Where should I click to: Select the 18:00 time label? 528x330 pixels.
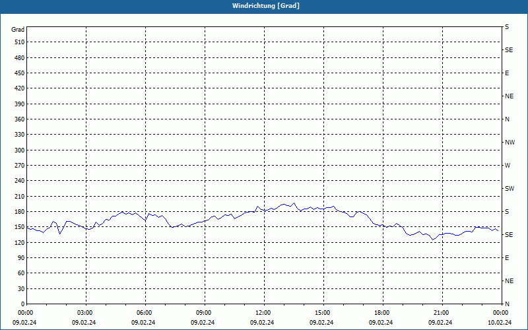[x=383, y=313]
